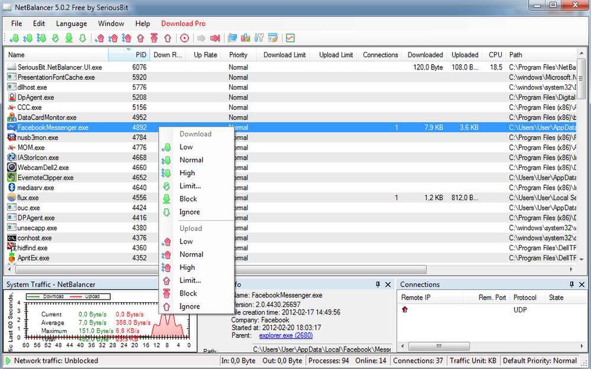The height and width of the screenshot is (369, 591).
Task: Open settings via wrench tools toolbar icon
Action: point(259,38)
